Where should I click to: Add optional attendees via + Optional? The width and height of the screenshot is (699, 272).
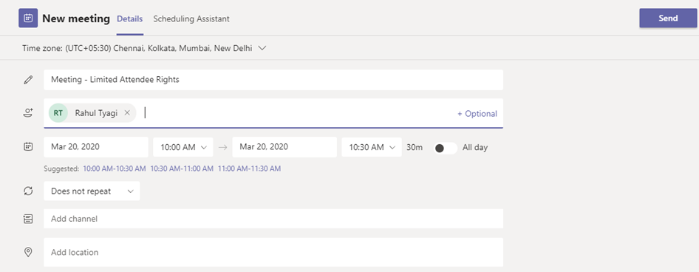click(477, 114)
